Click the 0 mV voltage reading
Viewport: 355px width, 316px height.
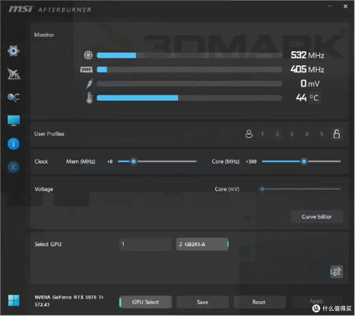[310, 84]
